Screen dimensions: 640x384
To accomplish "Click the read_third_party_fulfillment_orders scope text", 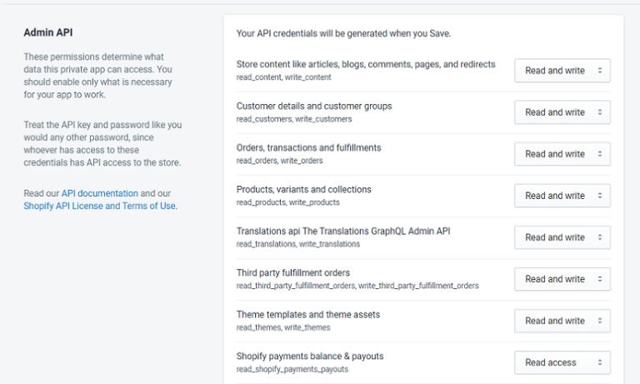I will coord(296,286).
